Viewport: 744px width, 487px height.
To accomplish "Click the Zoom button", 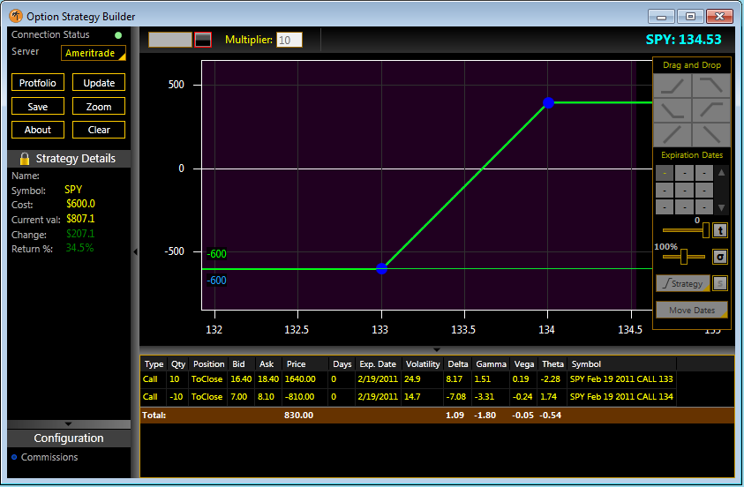I will (x=99, y=106).
